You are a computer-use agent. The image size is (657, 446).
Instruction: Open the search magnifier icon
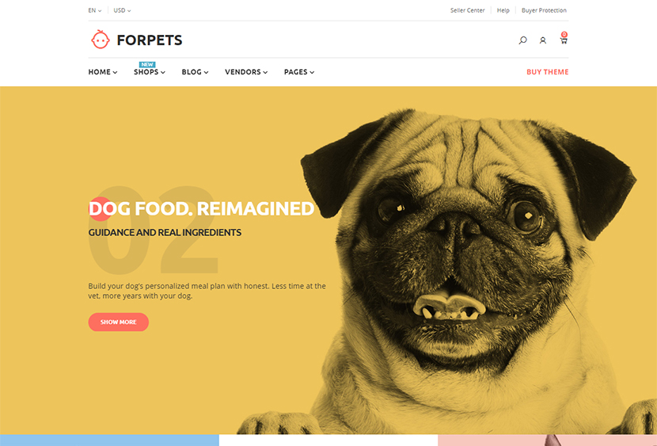pyautogui.click(x=522, y=40)
